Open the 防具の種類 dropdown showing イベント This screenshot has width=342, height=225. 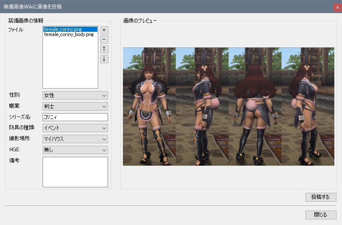75,128
